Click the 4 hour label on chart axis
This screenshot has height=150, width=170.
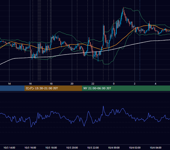coord(155,84)
